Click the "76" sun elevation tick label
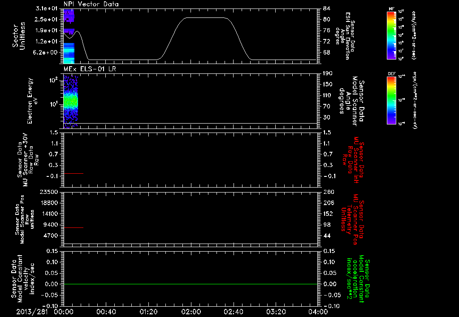 [327, 30]
